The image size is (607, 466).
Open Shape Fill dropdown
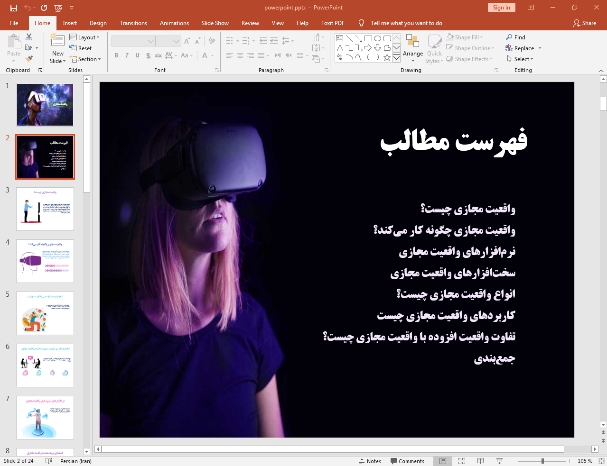(x=465, y=37)
